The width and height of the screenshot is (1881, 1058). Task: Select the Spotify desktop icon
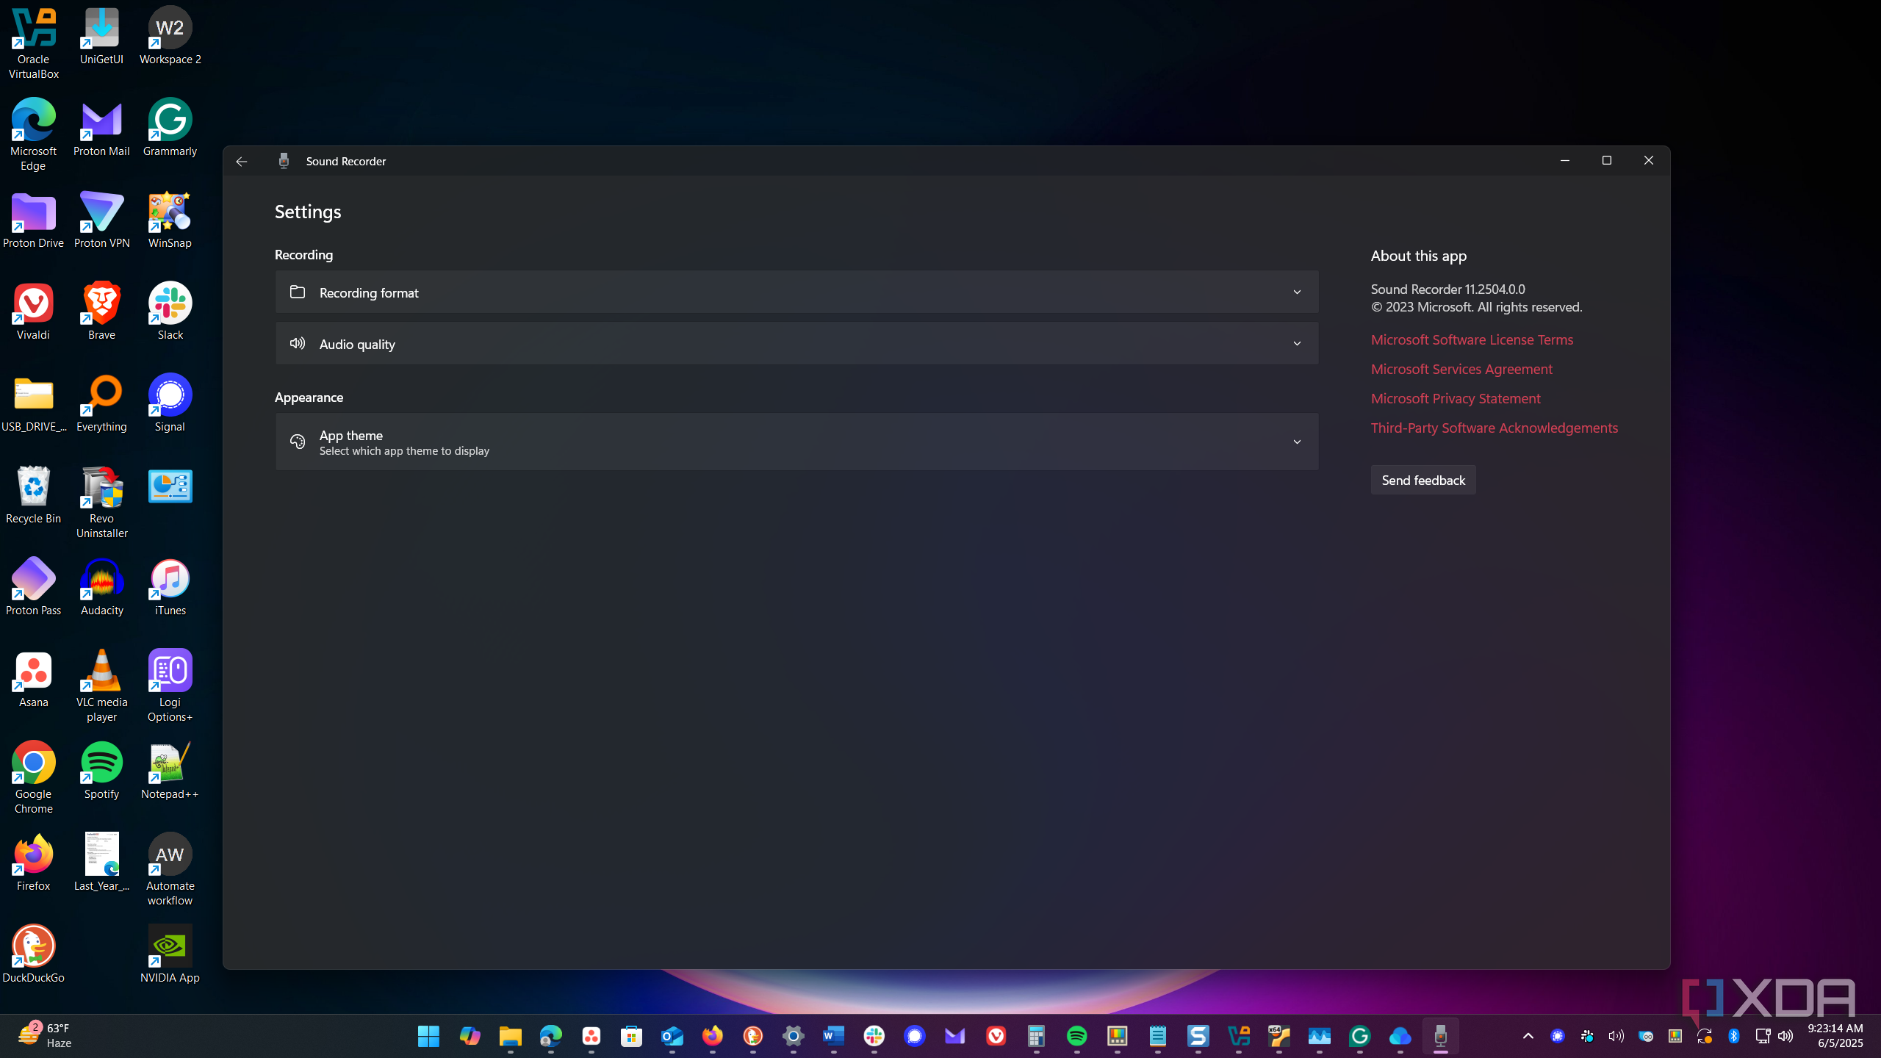point(101,770)
